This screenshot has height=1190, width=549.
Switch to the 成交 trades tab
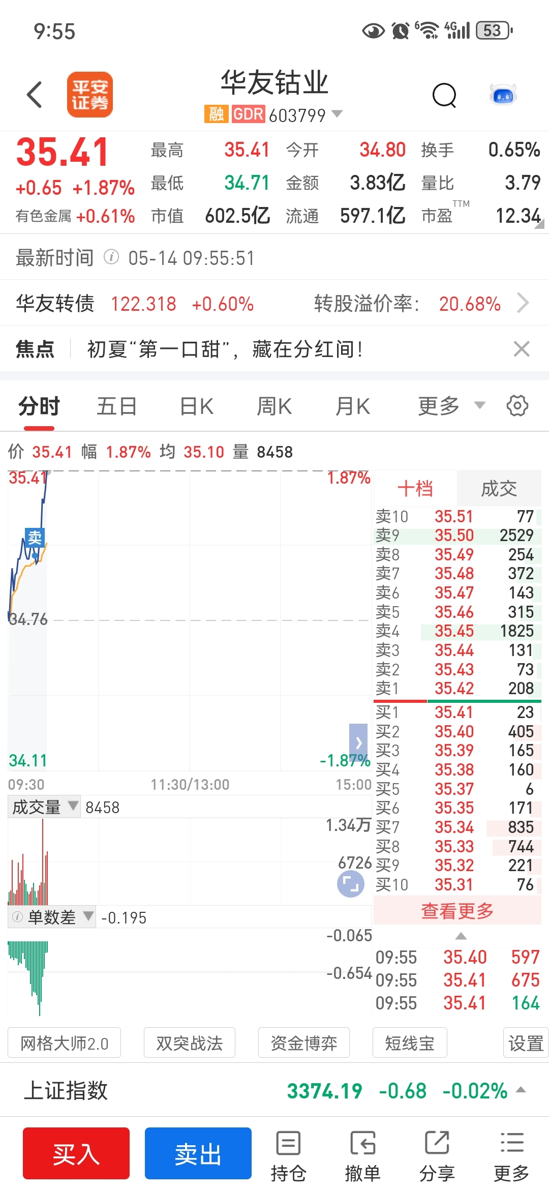499,489
